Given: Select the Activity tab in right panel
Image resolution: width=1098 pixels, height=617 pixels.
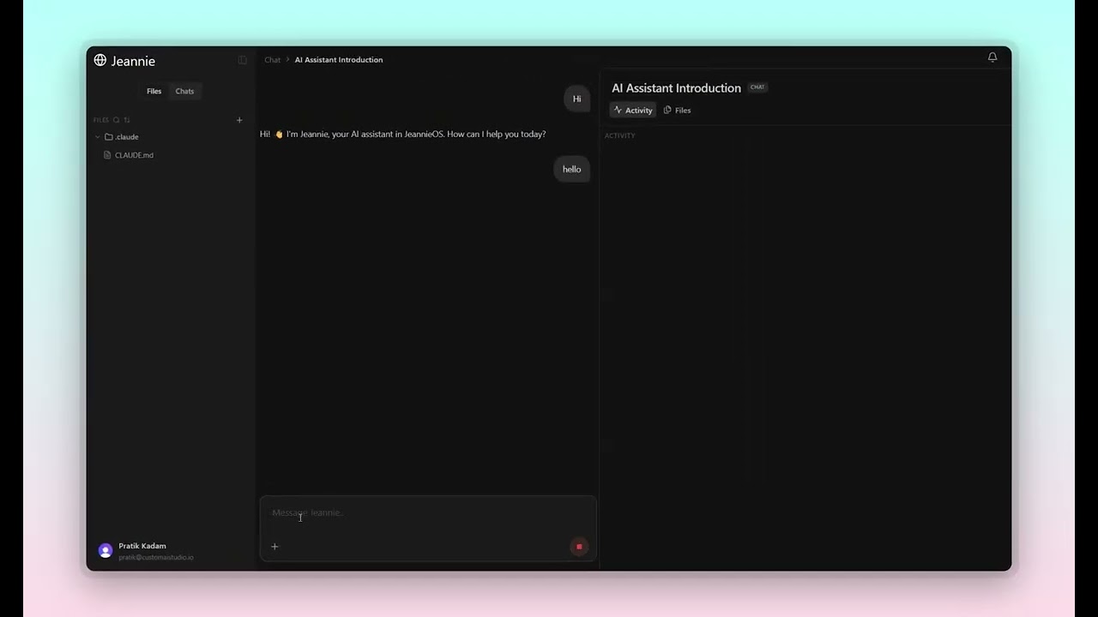Looking at the screenshot, I should click(x=633, y=110).
